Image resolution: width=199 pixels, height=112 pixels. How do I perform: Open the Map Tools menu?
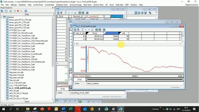[87, 5]
